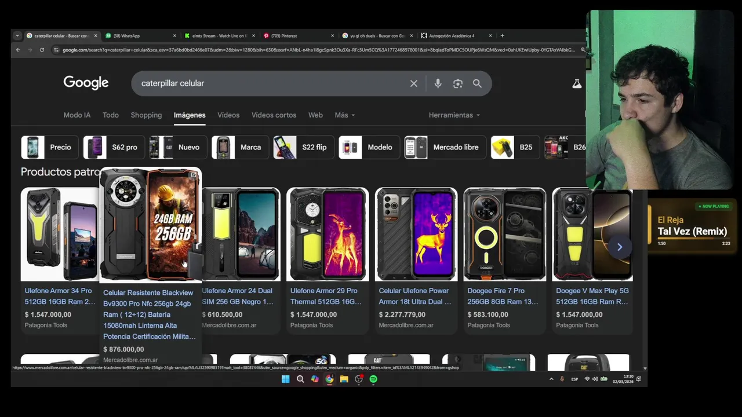742x417 pixels.
Task: Select the Todo search filter
Action: (111, 115)
